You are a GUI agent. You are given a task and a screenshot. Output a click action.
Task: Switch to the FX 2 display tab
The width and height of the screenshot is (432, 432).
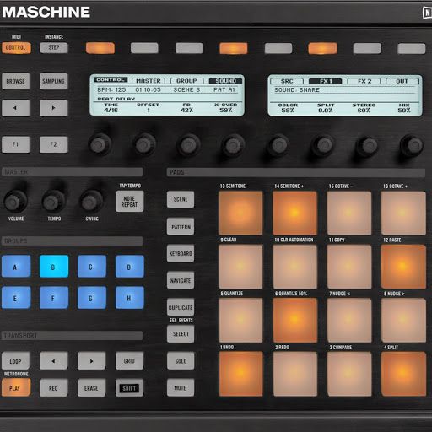tap(364, 81)
